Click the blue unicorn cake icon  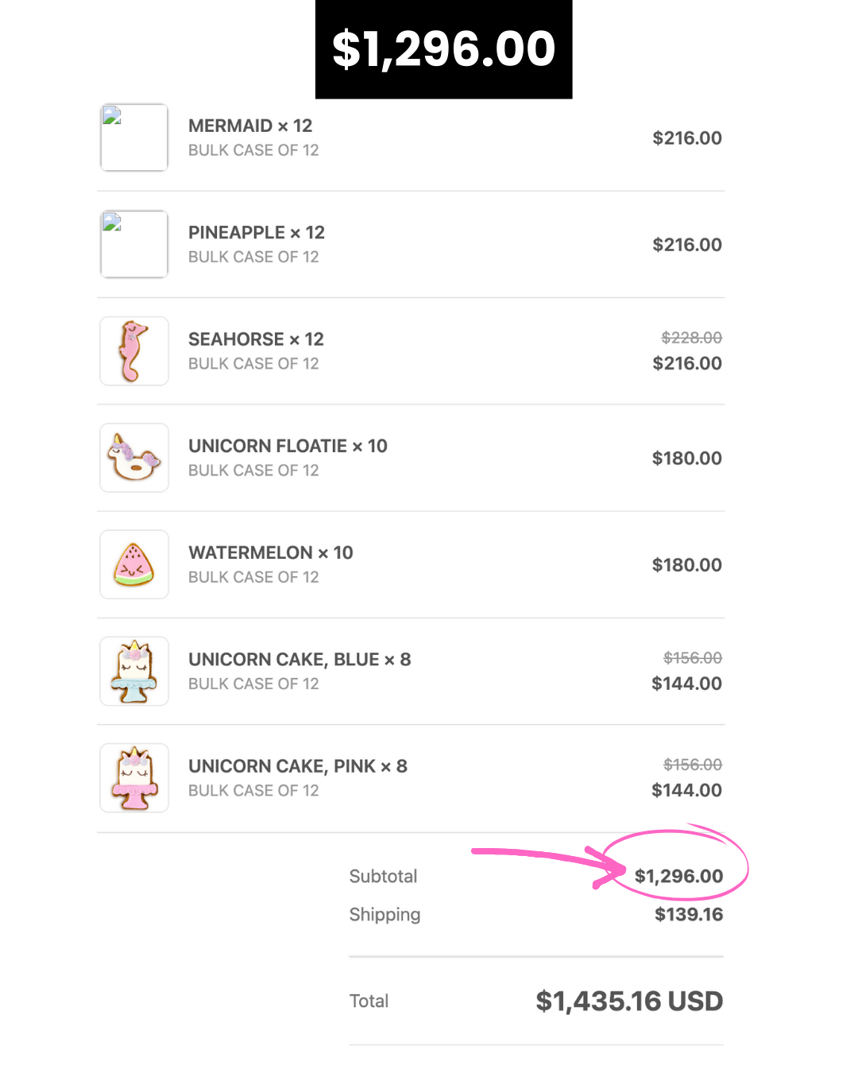(134, 671)
